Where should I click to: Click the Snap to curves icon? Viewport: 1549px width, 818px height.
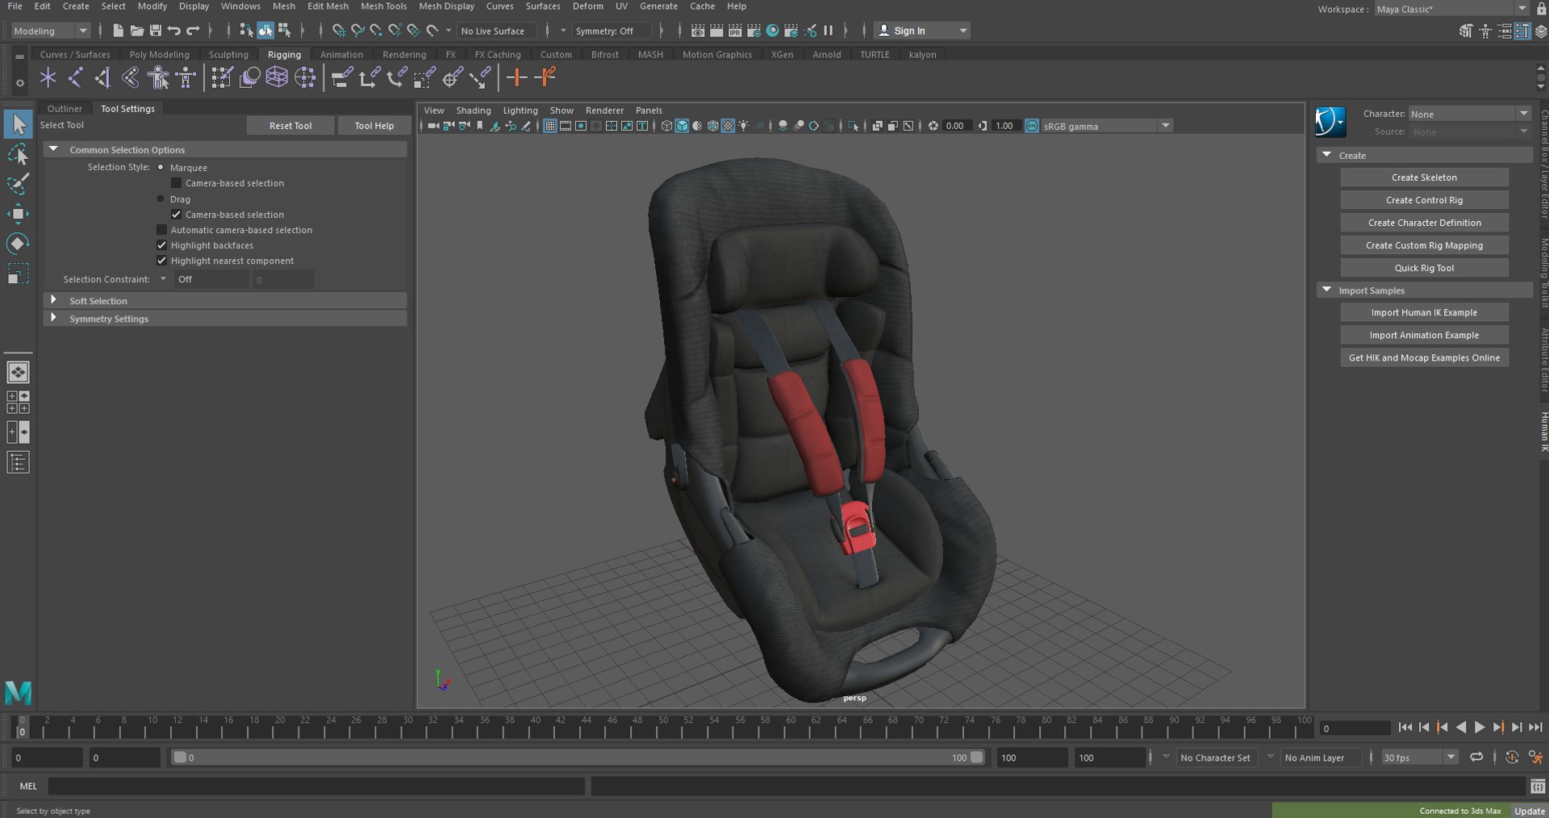(357, 31)
